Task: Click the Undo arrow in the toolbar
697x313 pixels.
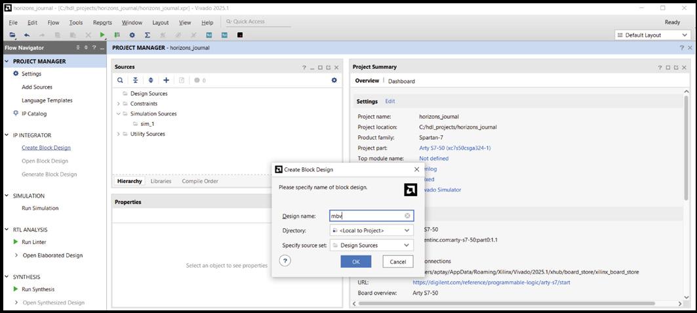Action: [27, 35]
